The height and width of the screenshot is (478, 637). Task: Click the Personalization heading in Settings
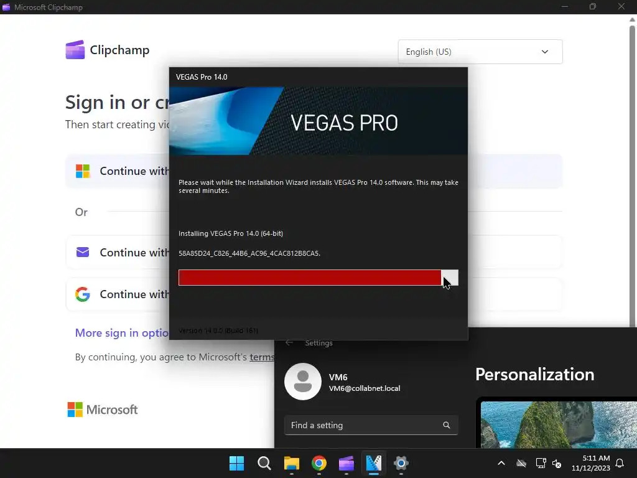click(x=534, y=374)
